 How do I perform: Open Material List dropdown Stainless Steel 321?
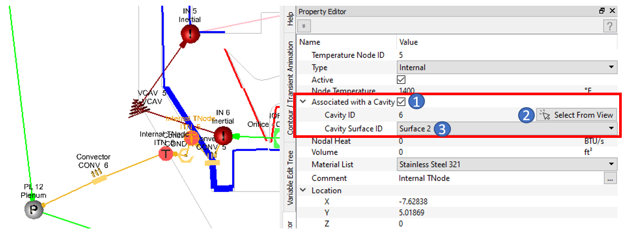(x=507, y=165)
